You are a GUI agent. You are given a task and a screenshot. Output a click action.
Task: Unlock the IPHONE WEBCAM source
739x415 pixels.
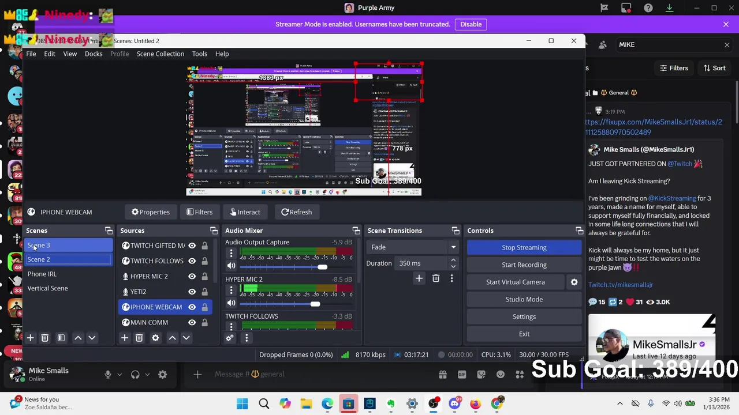[x=204, y=307]
